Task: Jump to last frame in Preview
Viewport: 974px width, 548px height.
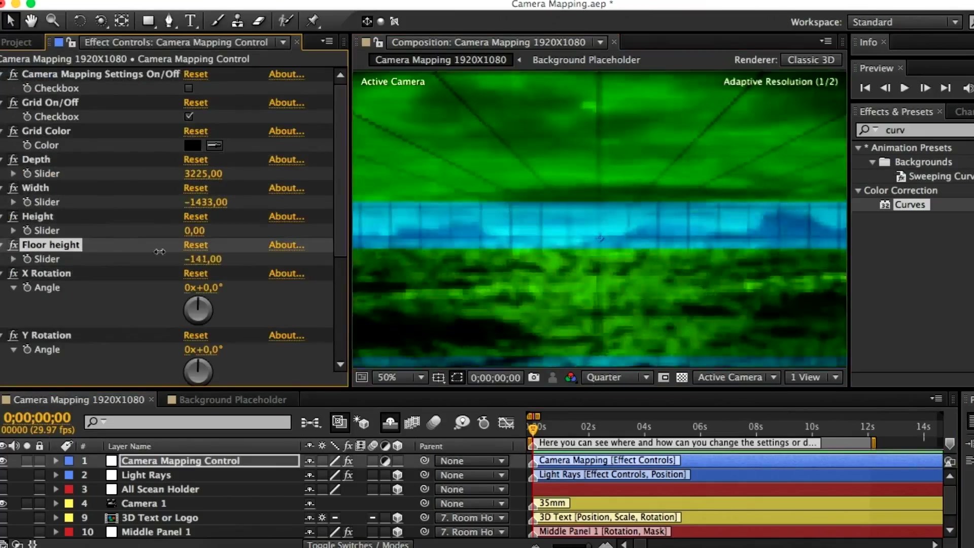Action: point(945,88)
